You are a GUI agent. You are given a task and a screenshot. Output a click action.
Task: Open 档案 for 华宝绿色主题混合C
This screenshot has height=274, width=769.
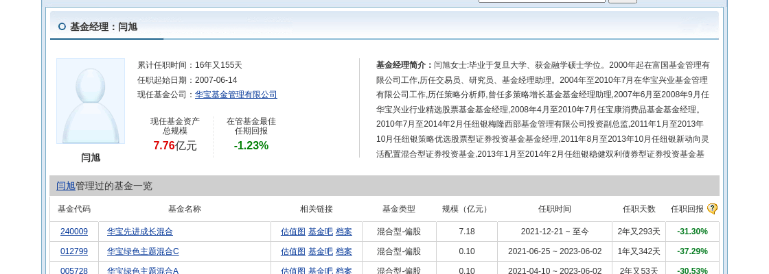(344, 251)
